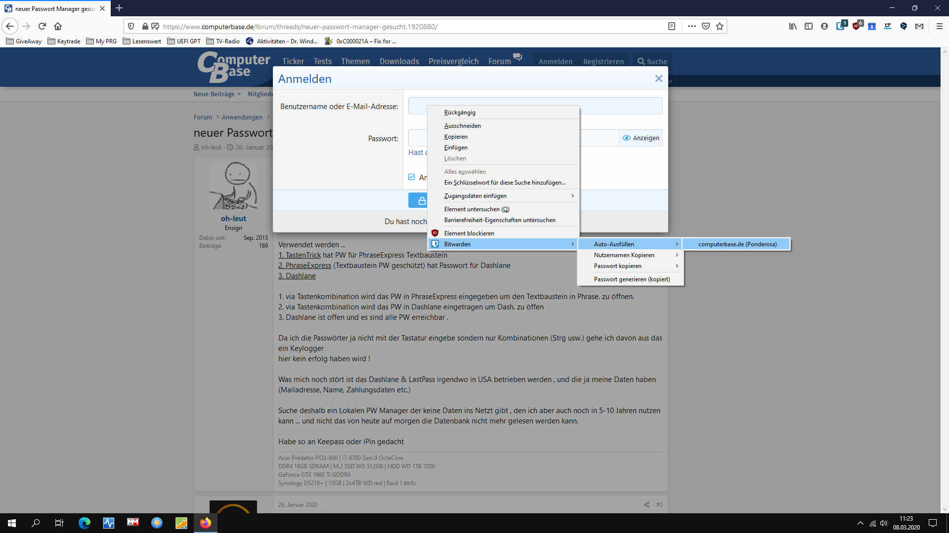
Task: Toggle the Anzeigen password visibility button
Action: [641, 138]
